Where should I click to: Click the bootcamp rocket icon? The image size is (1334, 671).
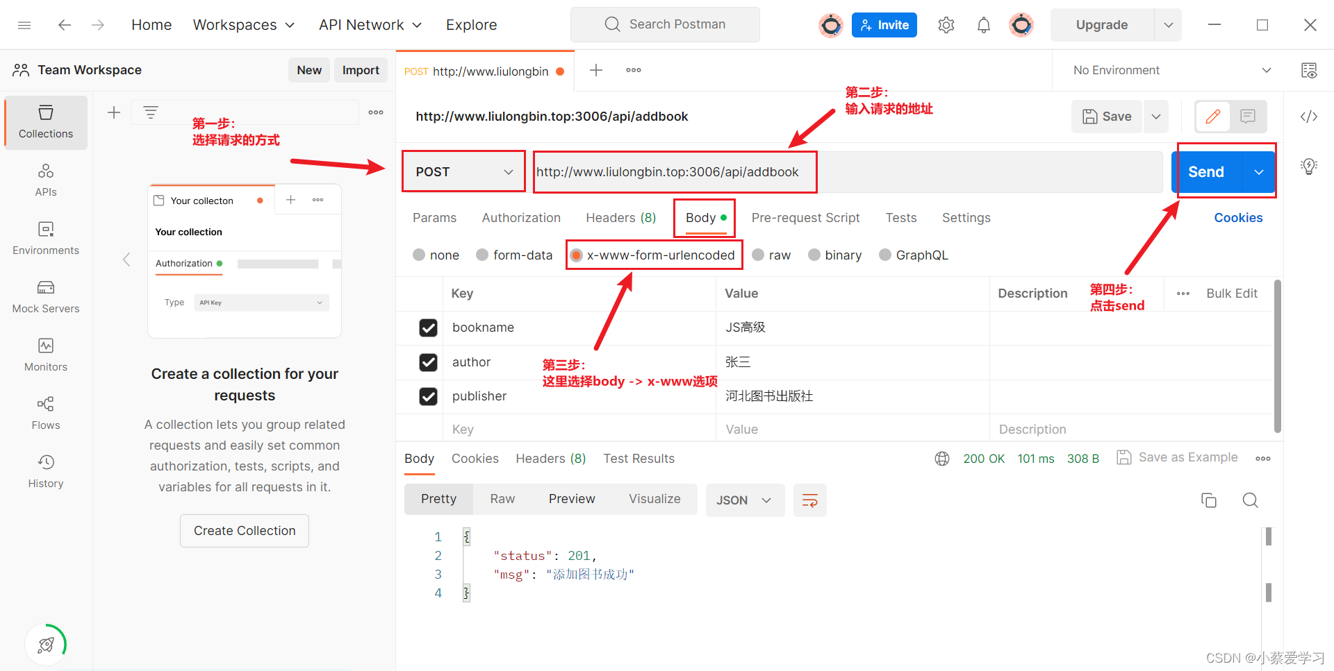[x=46, y=645]
